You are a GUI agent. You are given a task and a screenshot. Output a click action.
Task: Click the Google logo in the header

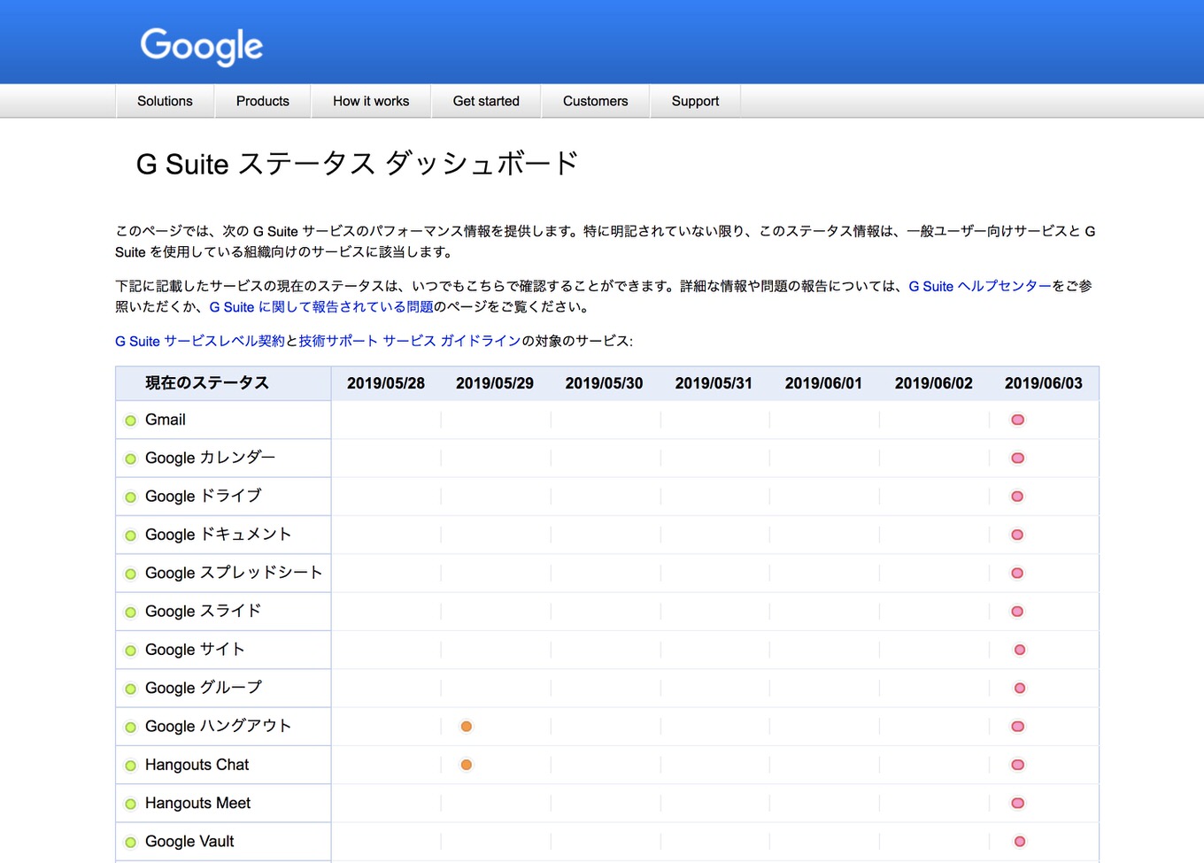click(202, 46)
